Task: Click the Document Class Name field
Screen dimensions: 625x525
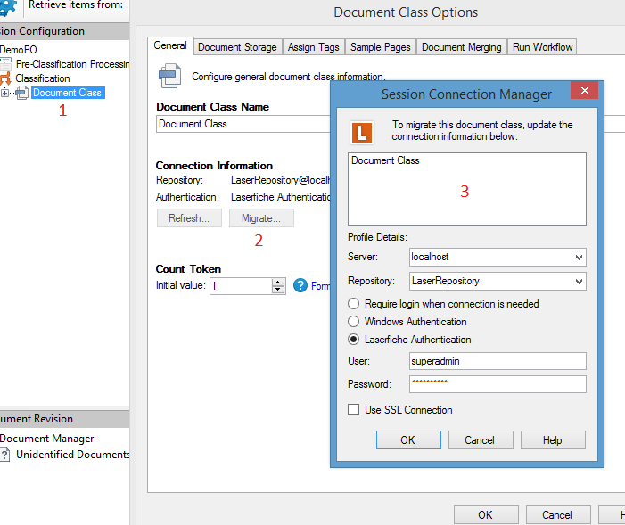Action: click(243, 124)
